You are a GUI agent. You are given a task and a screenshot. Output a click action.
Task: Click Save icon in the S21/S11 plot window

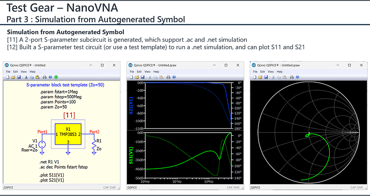[143, 77]
